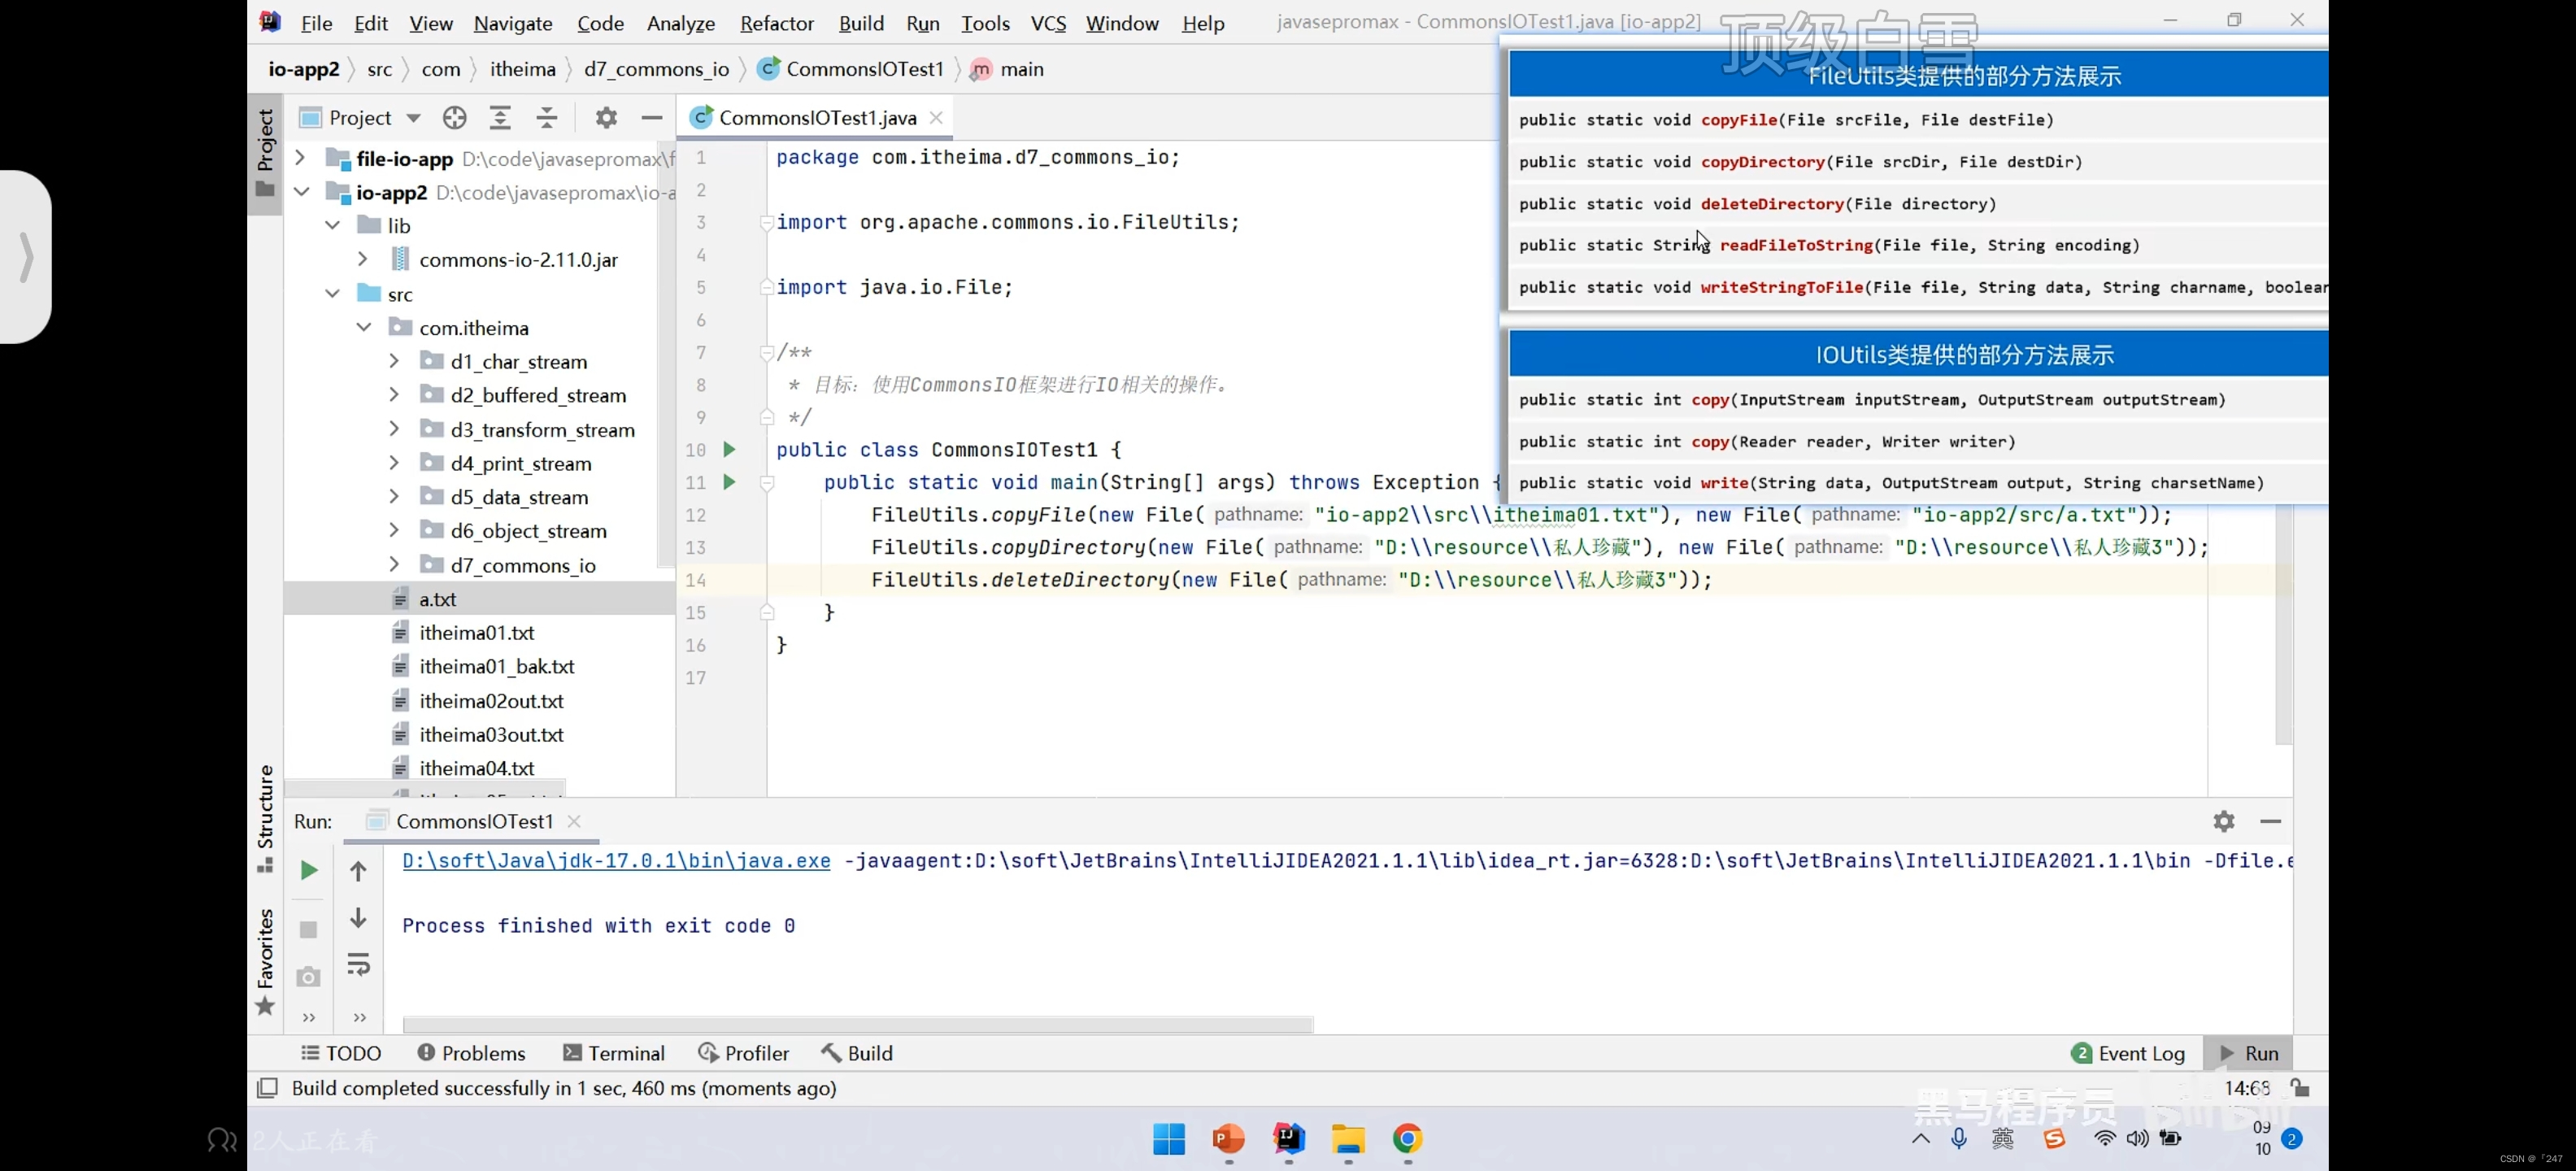Collapse the lib folder

[333, 226]
